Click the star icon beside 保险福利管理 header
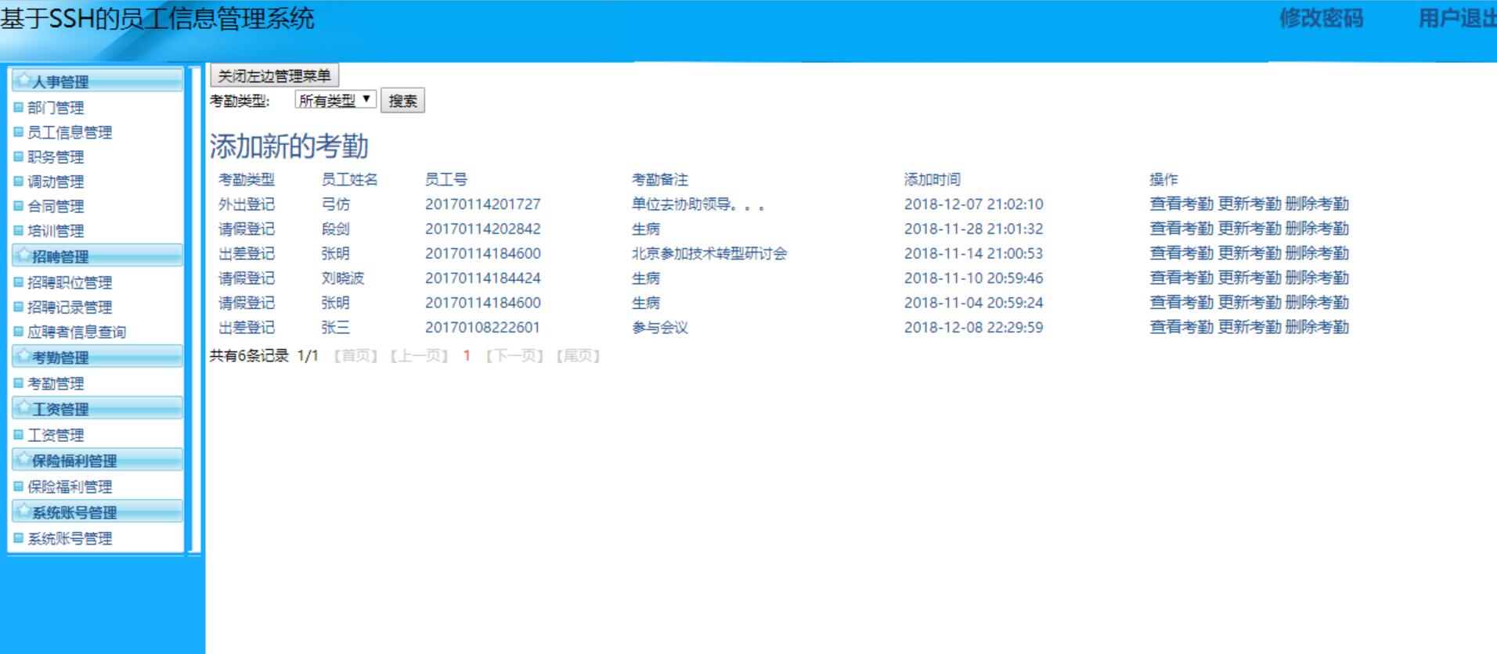Viewport: 1497px width, 654px height. coord(23,459)
